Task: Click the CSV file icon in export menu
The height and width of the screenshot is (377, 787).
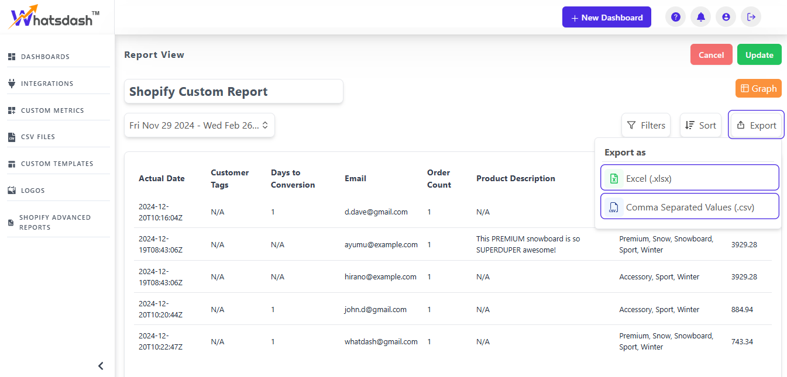Action: tap(614, 207)
